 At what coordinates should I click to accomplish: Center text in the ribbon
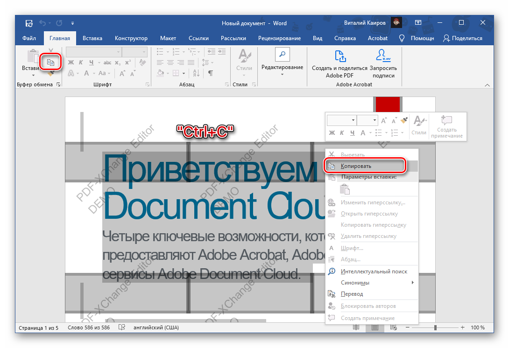[170, 62]
